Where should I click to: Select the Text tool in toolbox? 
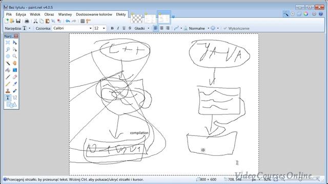coord(8,98)
